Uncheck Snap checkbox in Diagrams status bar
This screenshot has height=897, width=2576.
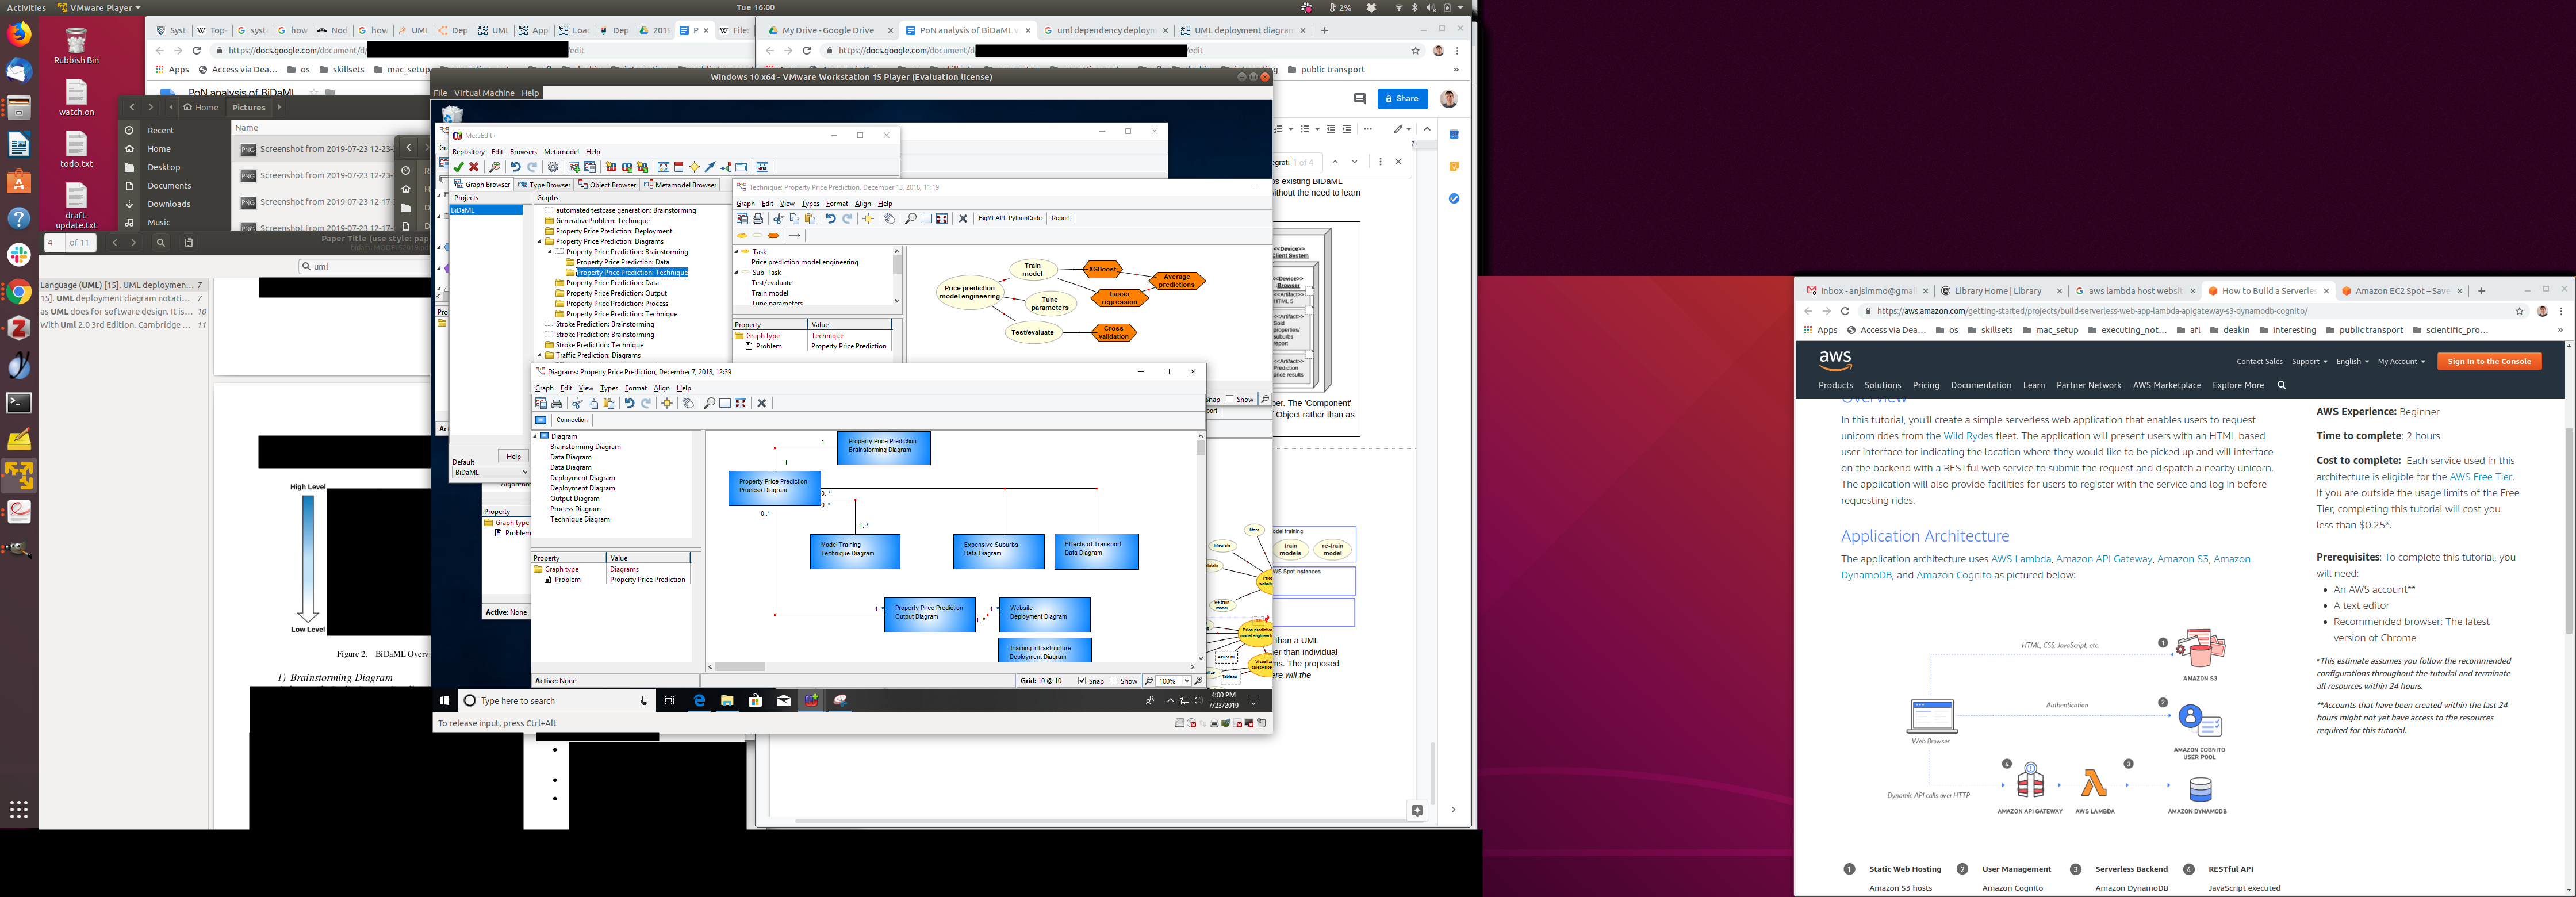pos(1082,681)
